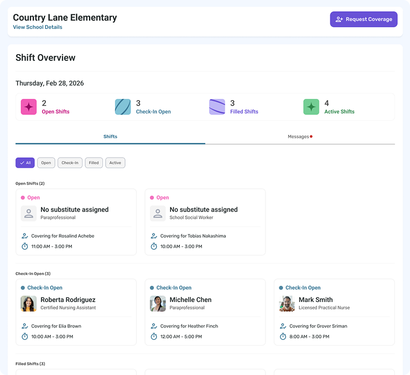Click the Check-In Open status dot on Michelle Chen card

[152, 288]
